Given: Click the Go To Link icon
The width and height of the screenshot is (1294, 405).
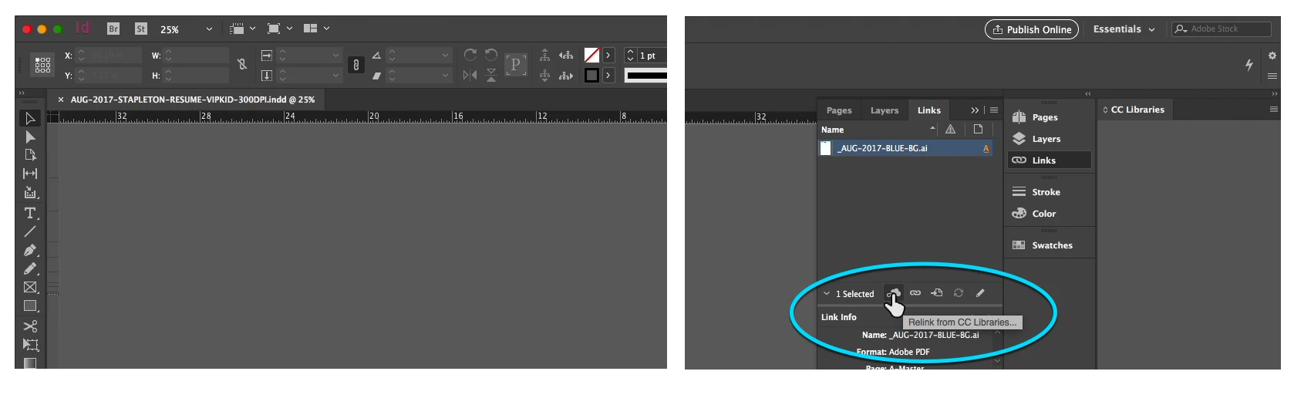Looking at the screenshot, I should pyautogui.click(x=937, y=293).
